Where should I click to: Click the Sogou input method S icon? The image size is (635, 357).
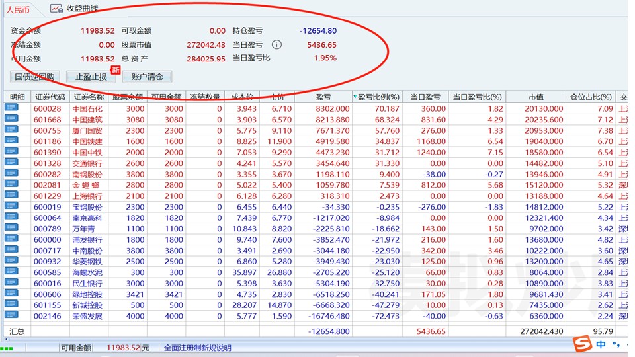click(582, 344)
